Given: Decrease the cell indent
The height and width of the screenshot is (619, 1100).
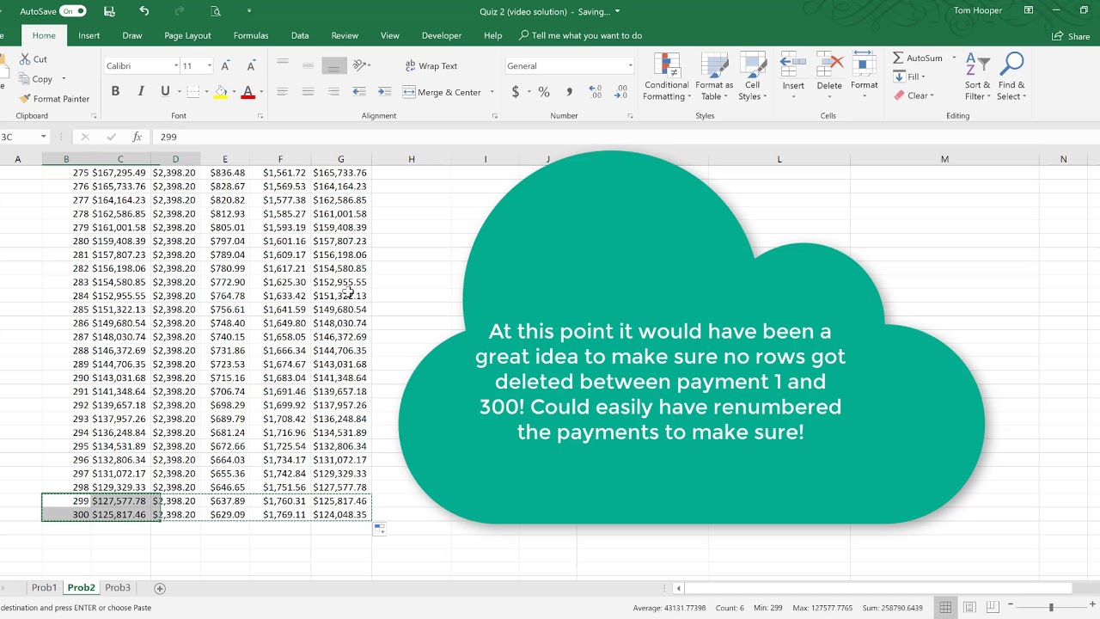Looking at the screenshot, I should click(359, 92).
